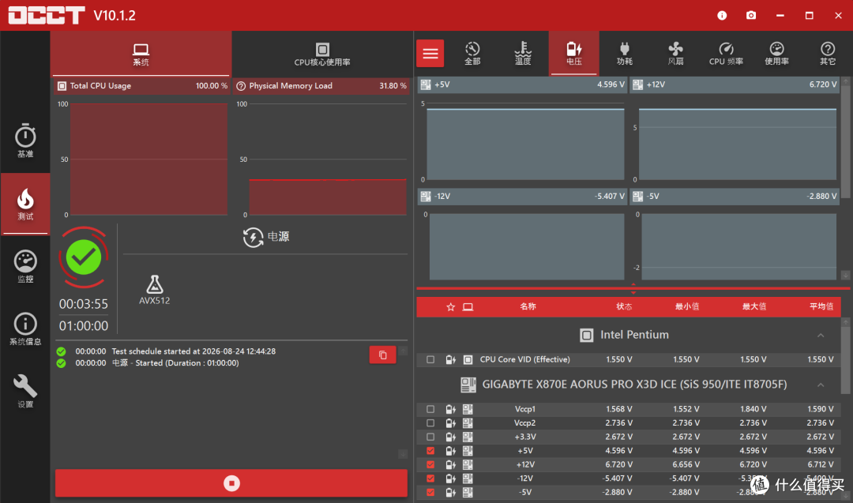853x503 pixels.
Task: Click the Total CPU Usage graph area
Action: pyautogui.click(x=148, y=160)
